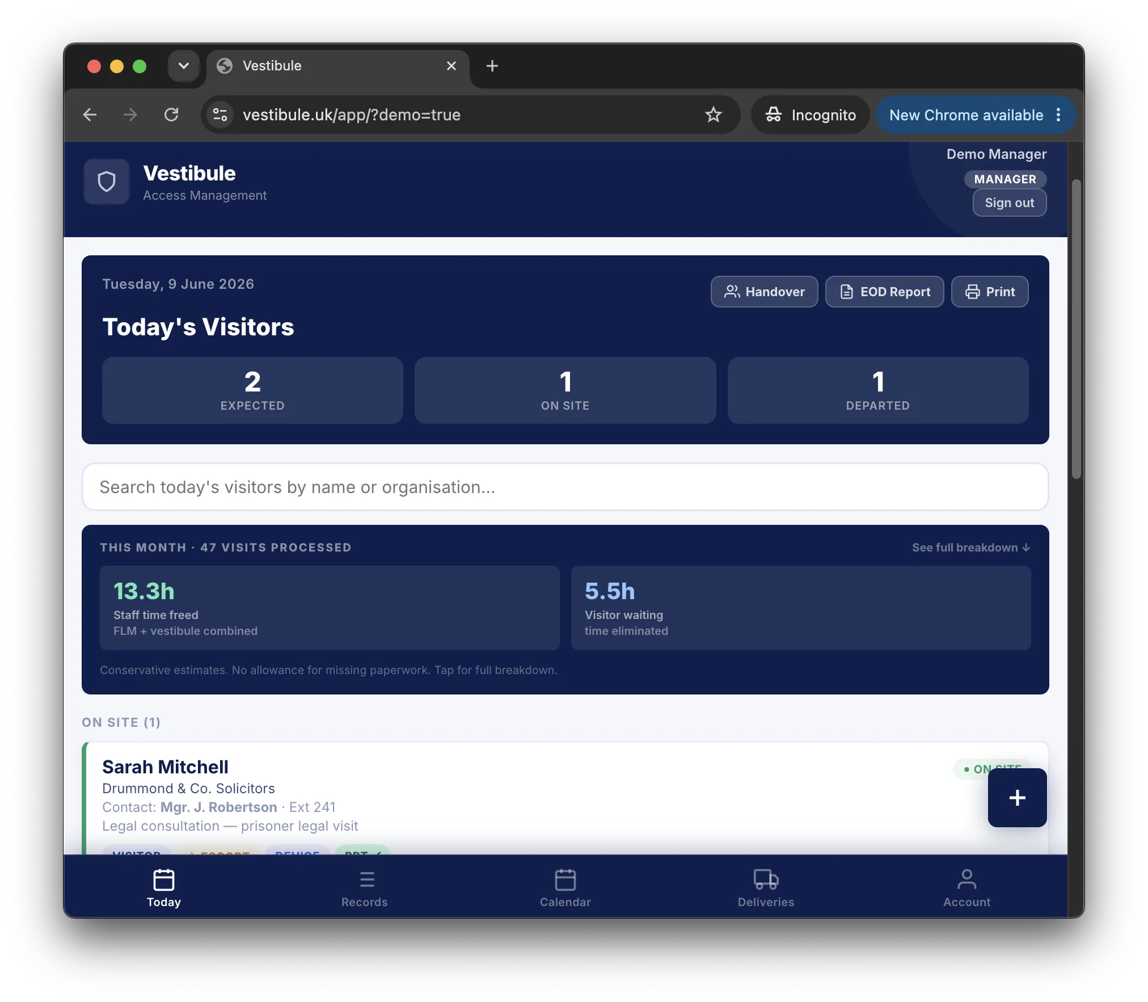Open See full breakdown link
The image size is (1148, 1002).
971,548
